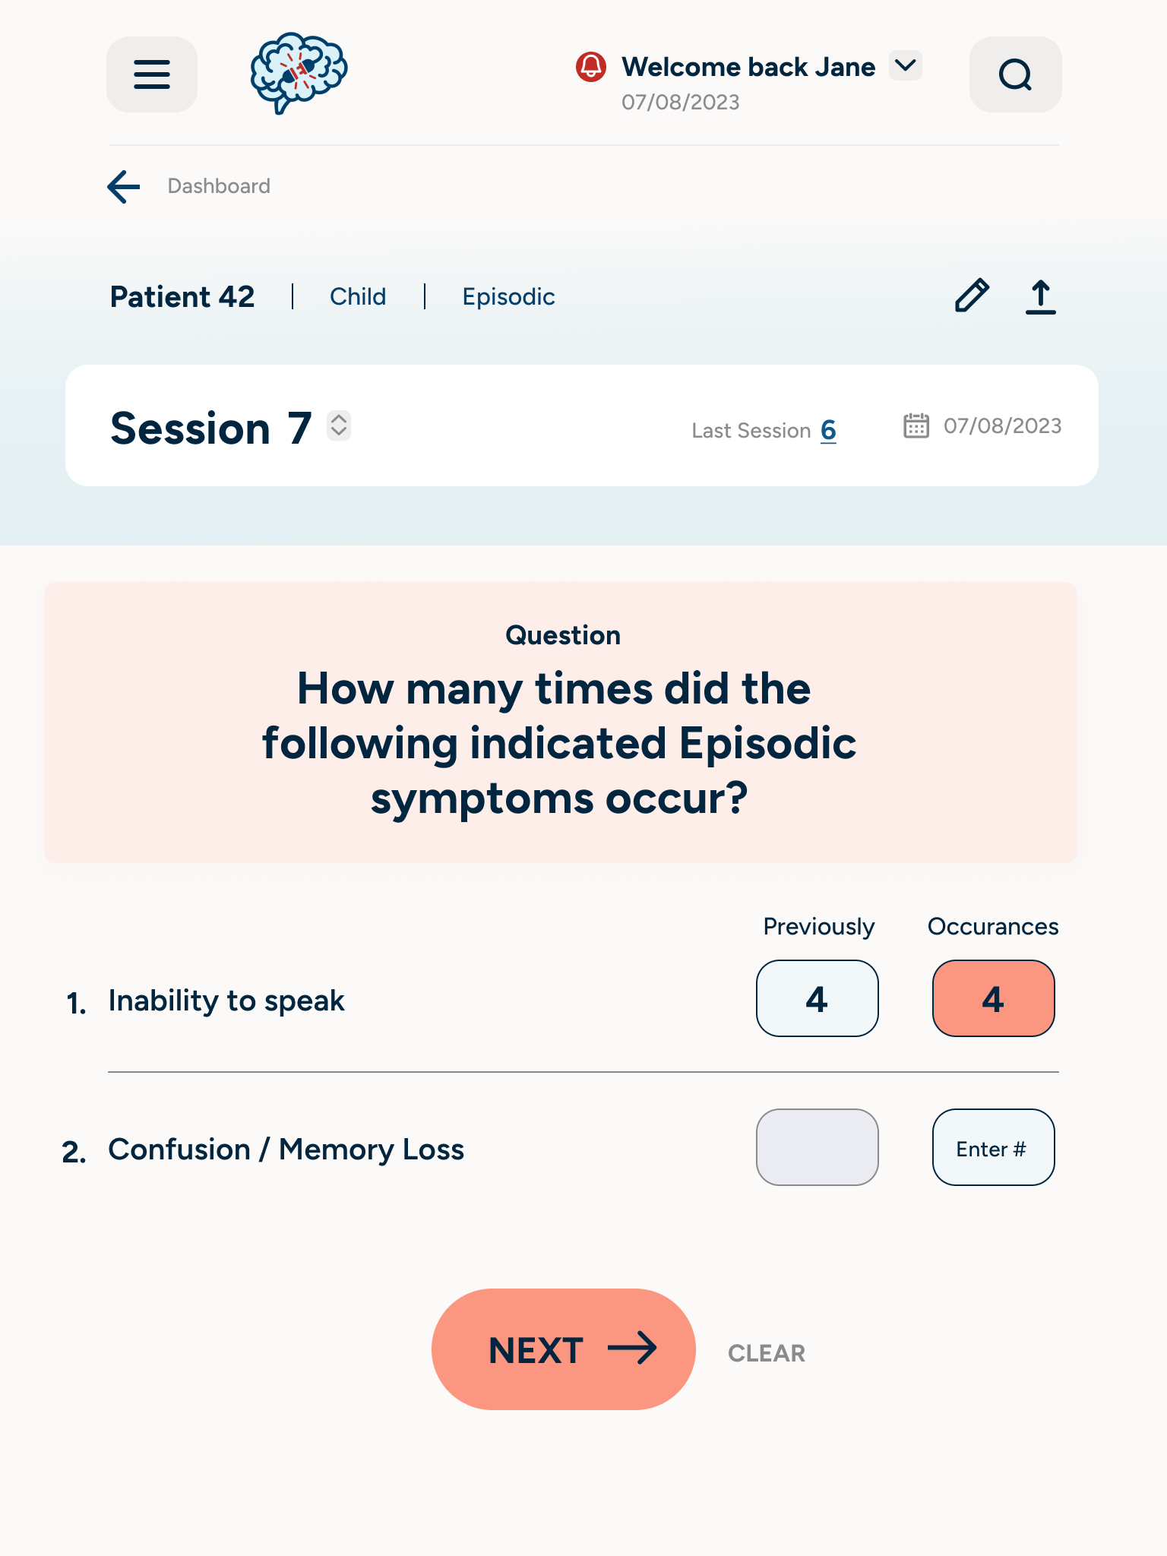The image size is (1167, 1556).
Task: Change session with the Session 7 stepper
Action: 339,425
